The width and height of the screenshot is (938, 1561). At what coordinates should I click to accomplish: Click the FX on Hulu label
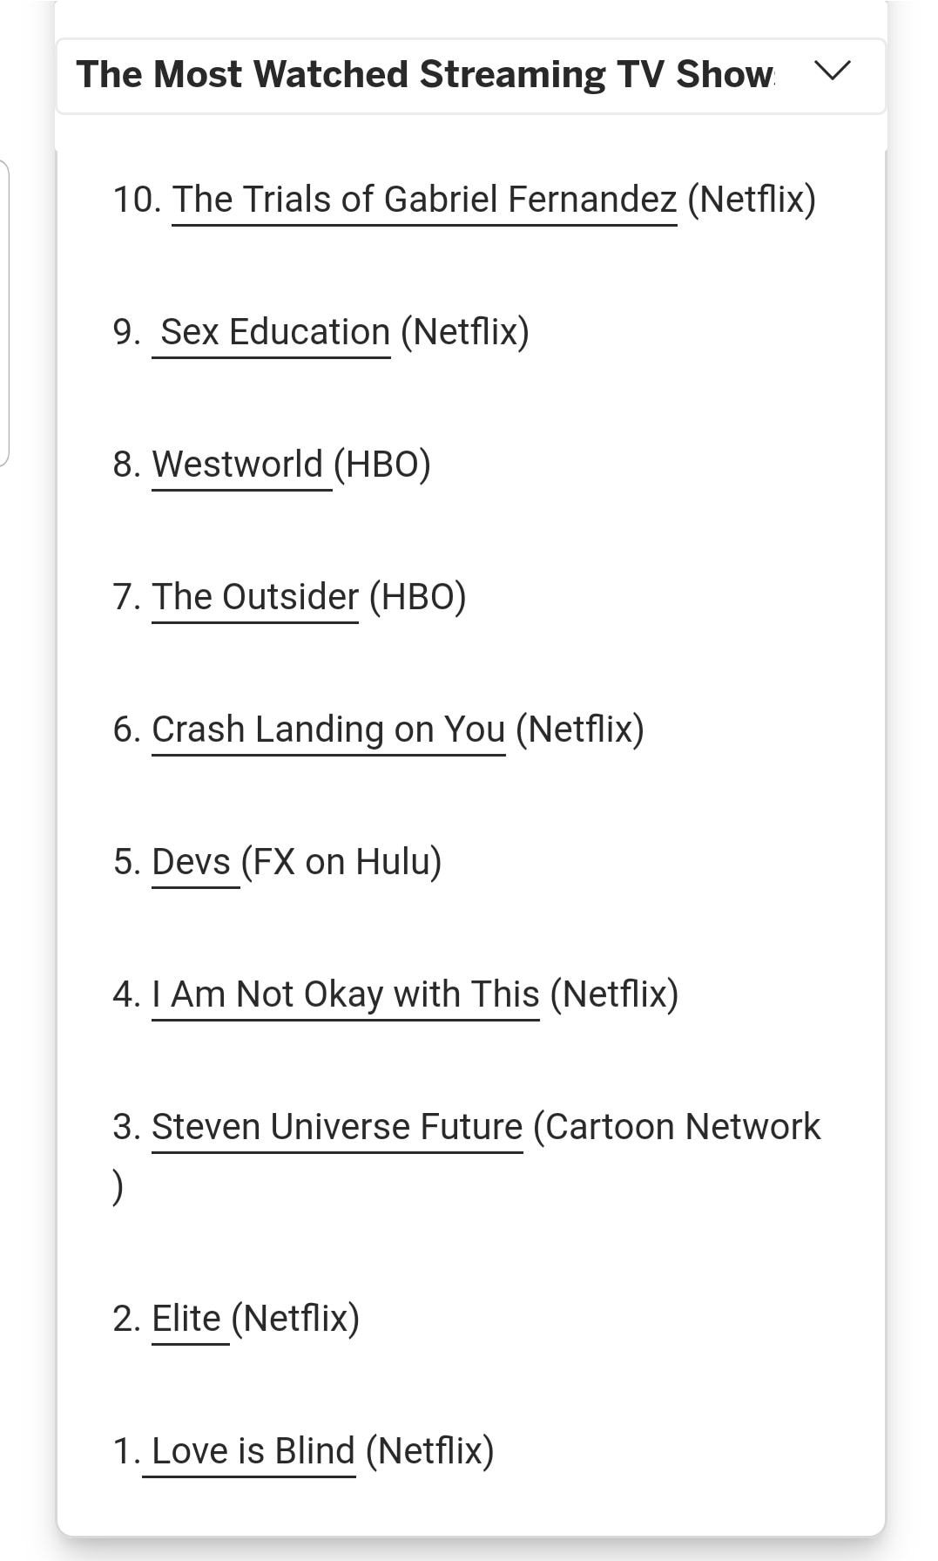click(x=341, y=862)
